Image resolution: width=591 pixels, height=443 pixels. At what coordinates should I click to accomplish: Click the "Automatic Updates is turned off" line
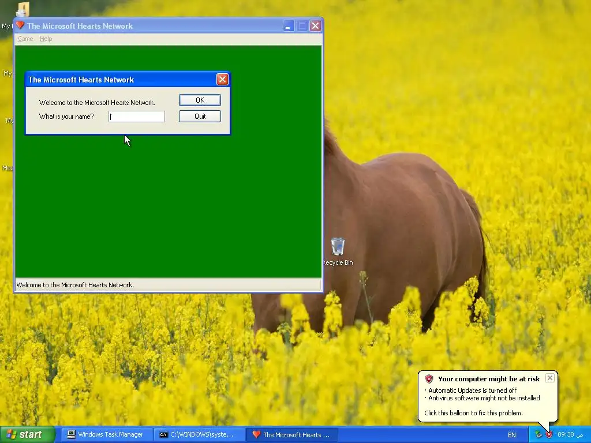point(472,391)
